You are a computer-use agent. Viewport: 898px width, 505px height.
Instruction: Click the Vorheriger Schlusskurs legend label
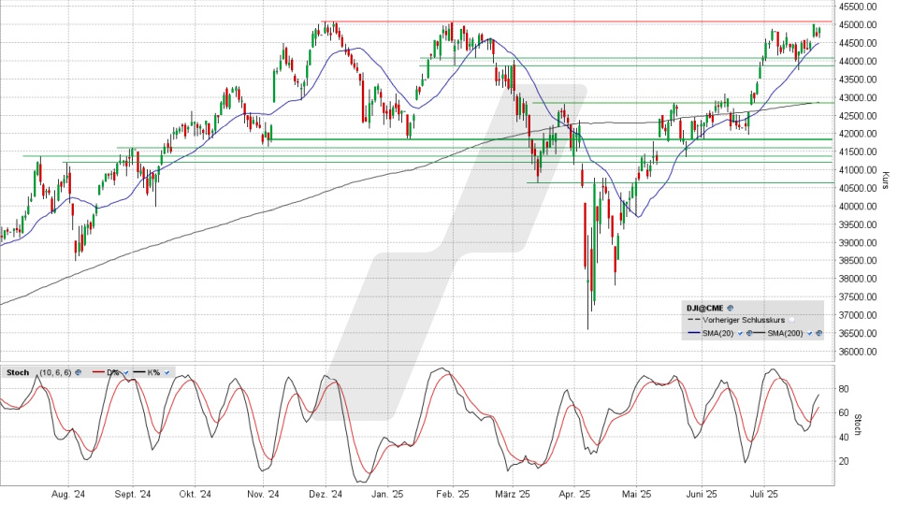pos(744,320)
